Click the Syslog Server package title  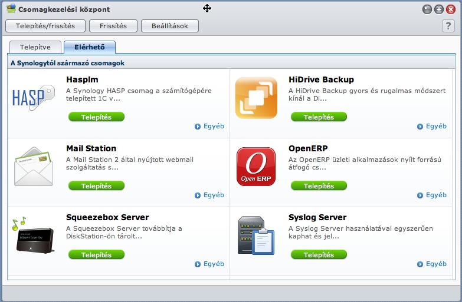[x=317, y=217]
